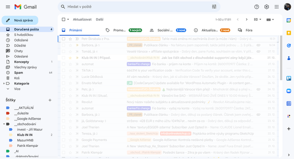The height and width of the screenshot is (159, 294).
Task: Open Contacts in side panel
Action: tap(289, 58)
